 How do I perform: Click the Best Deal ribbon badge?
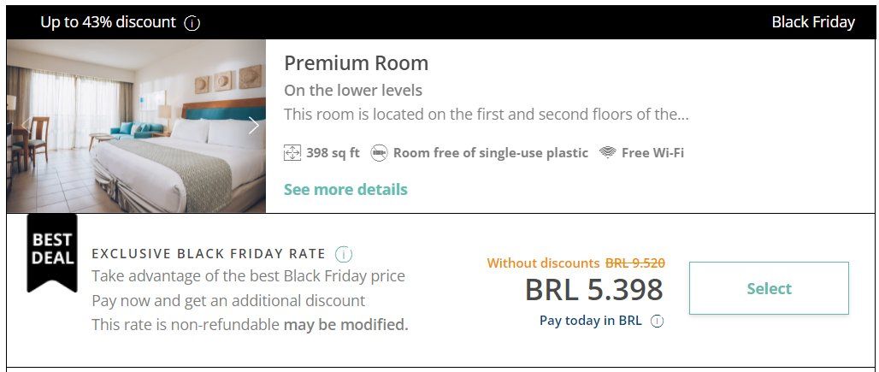[x=52, y=251]
